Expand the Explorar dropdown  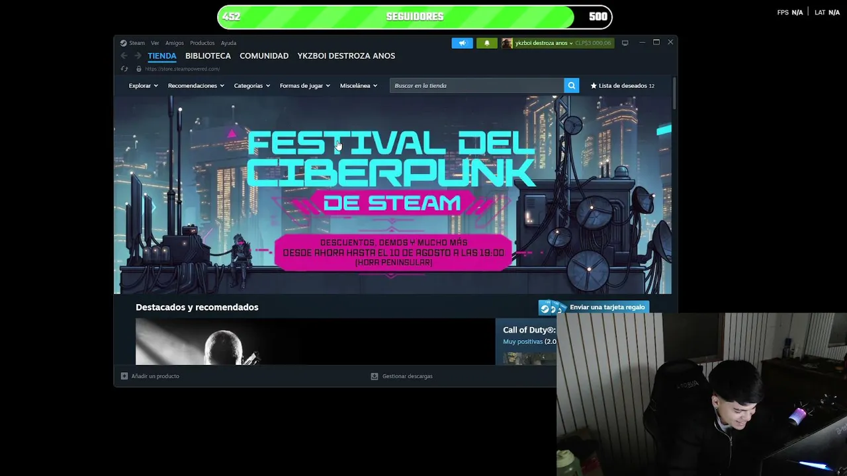coord(144,86)
